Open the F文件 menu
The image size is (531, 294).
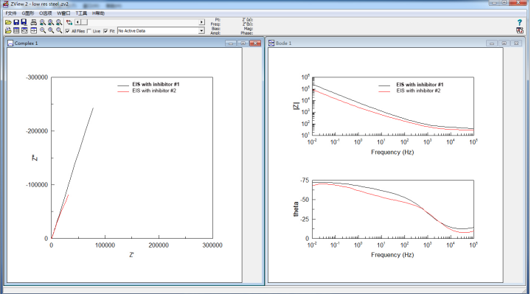coord(11,13)
